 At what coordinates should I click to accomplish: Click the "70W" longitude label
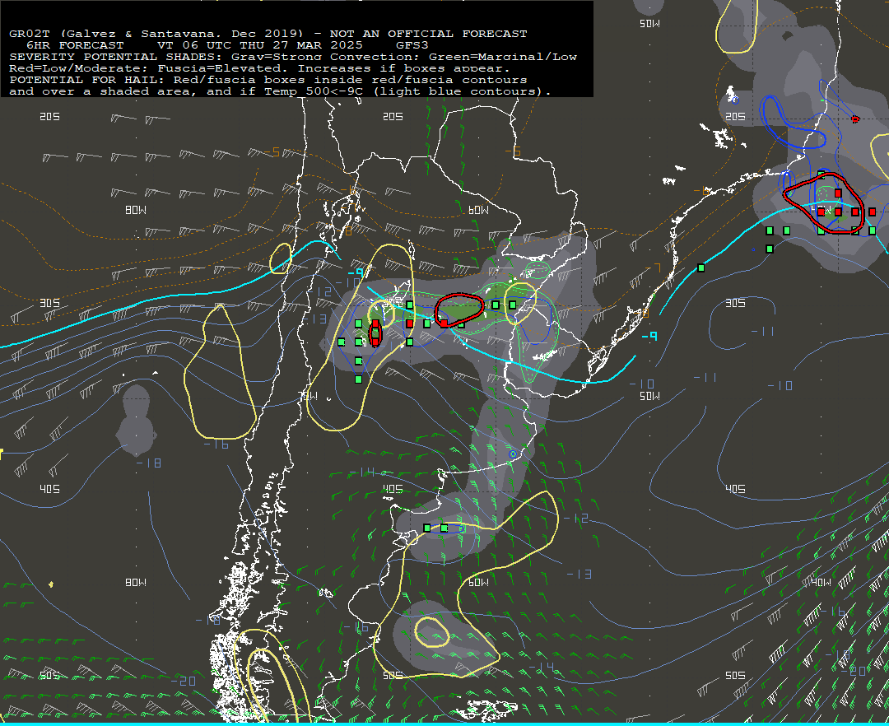308,395
